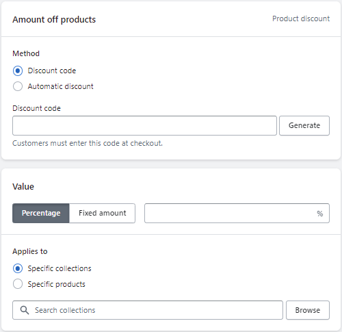Switch to the Percentage value type
This screenshot has width=342, height=332.
pos(41,213)
